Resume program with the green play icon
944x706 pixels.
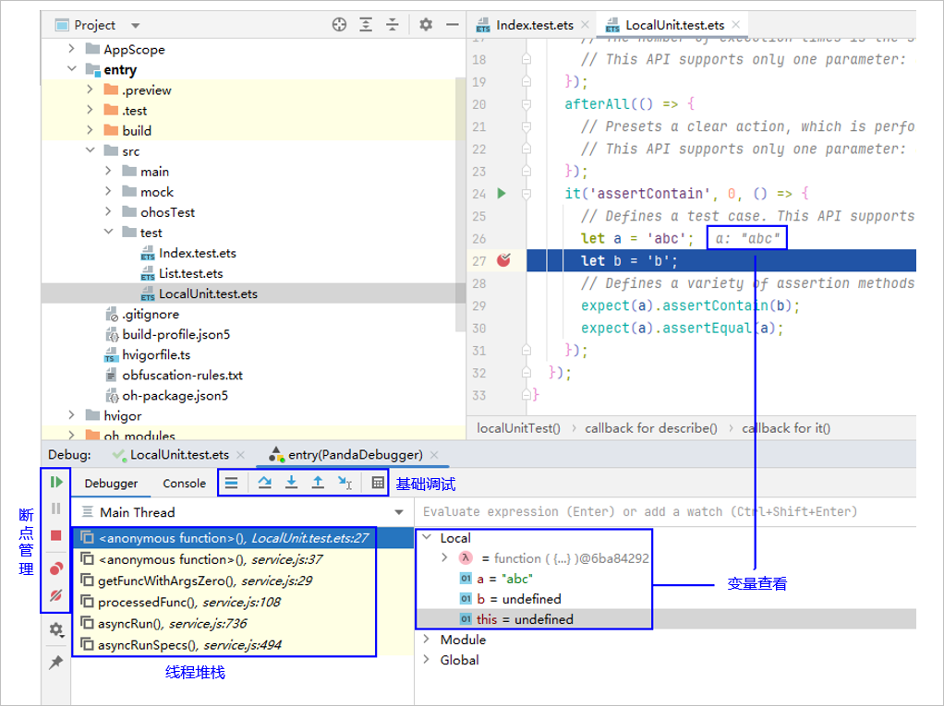pyautogui.click(x=56, y=482)
